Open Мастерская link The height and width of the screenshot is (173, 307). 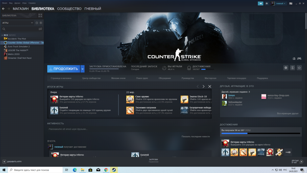[x=210, y=78]
